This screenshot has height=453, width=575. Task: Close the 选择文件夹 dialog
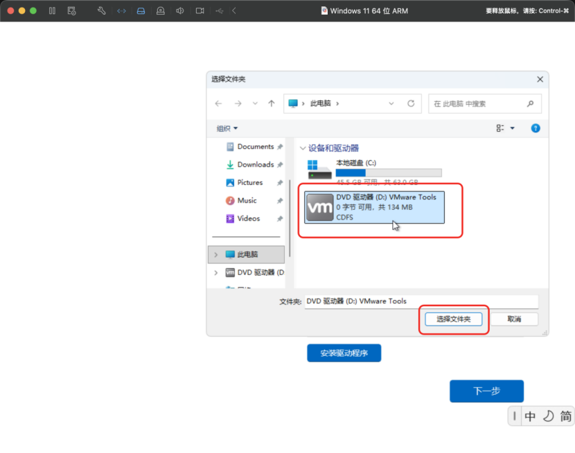[540, 79]
